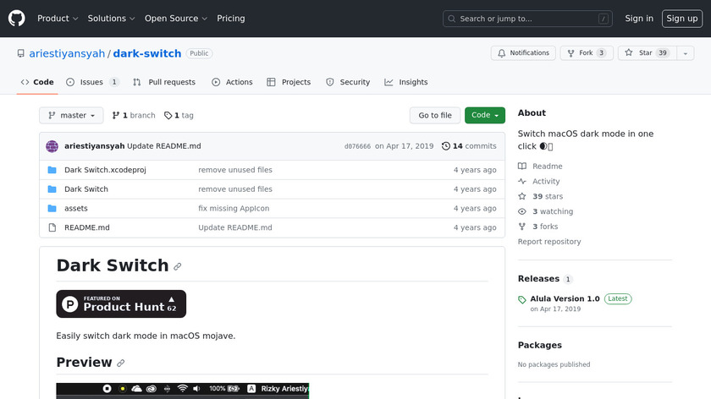Go to the Security tab
The image size is (711, 399).
click(x=348, y=82)
